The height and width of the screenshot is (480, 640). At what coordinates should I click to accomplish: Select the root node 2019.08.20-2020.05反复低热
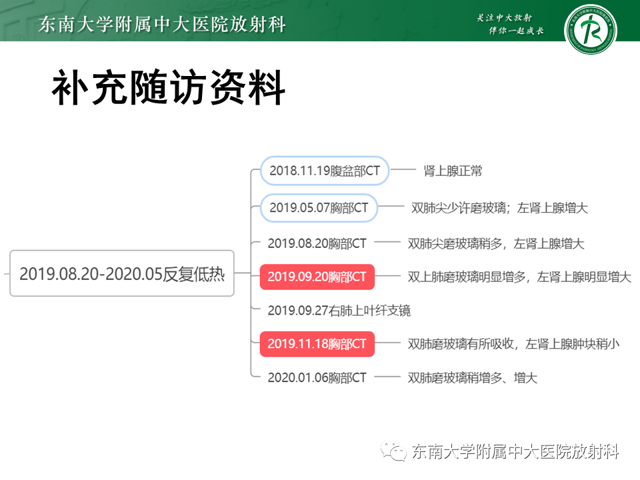(122, 273)
